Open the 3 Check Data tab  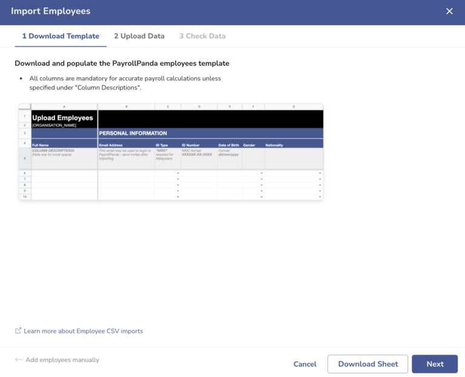[x=202, y=36]
